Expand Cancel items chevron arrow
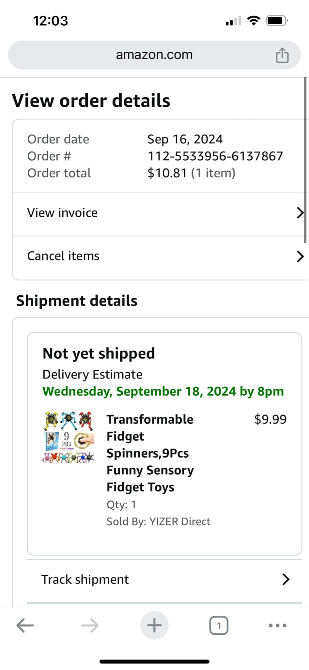Image resolution: width=309 pixels, height=670 pixels. tap(300, 256)
